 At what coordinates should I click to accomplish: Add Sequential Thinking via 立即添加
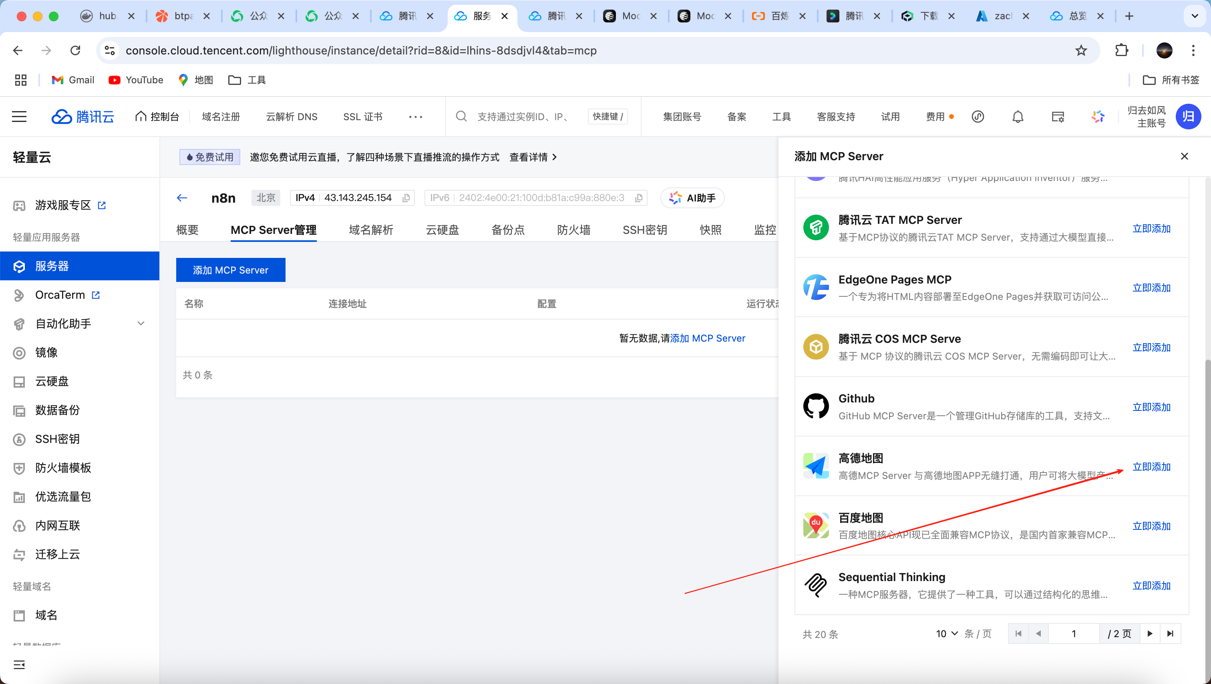(x=1151, y=586)
